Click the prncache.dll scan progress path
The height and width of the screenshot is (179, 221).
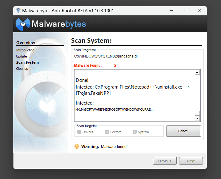(106, 56)
